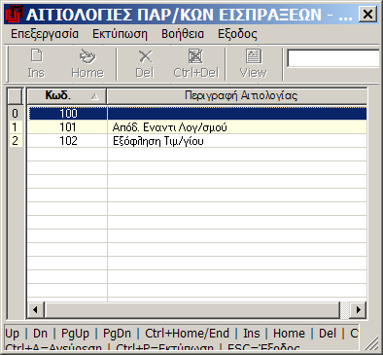Click row header 0
The width and height of the screenshot is (383, 355).
(x=16, y=114)
